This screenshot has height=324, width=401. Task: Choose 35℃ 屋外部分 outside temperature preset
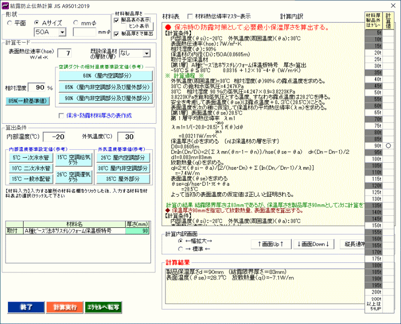coord(123,179)
